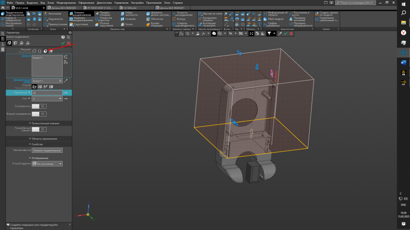The image size is (410, 230).
Task: Click the Направляющий объект link
Action: [x=22, y=81]
